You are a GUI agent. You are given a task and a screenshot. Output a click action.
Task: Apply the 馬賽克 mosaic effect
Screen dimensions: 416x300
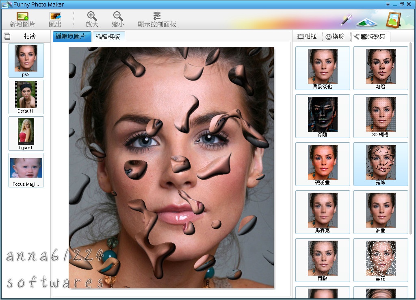tap(323, 212)
